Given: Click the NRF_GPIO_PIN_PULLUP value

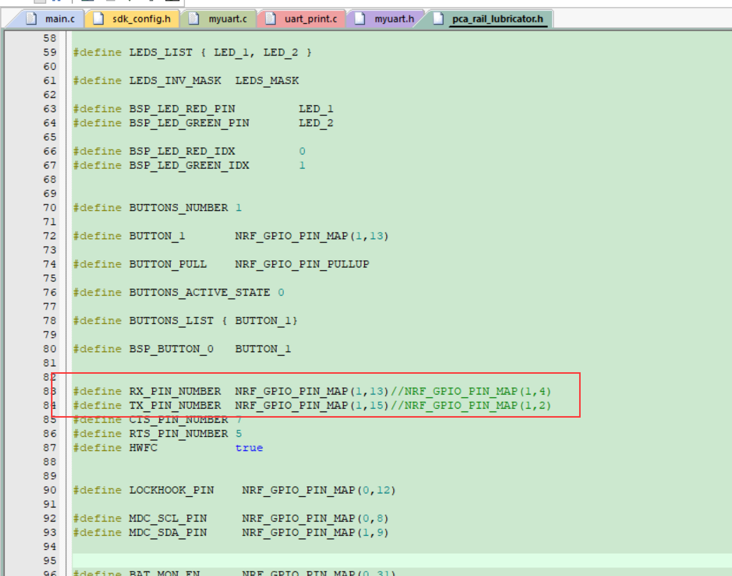Looking at the screenshot, I should (302, 264).
